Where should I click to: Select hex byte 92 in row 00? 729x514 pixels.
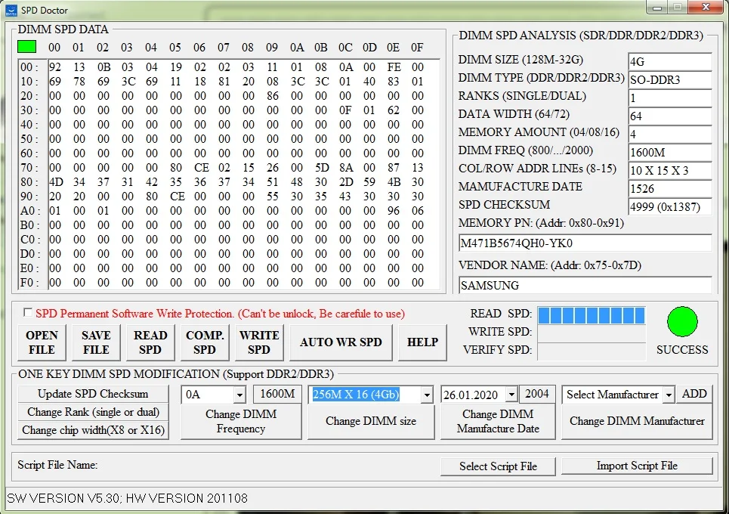(55, 67)
